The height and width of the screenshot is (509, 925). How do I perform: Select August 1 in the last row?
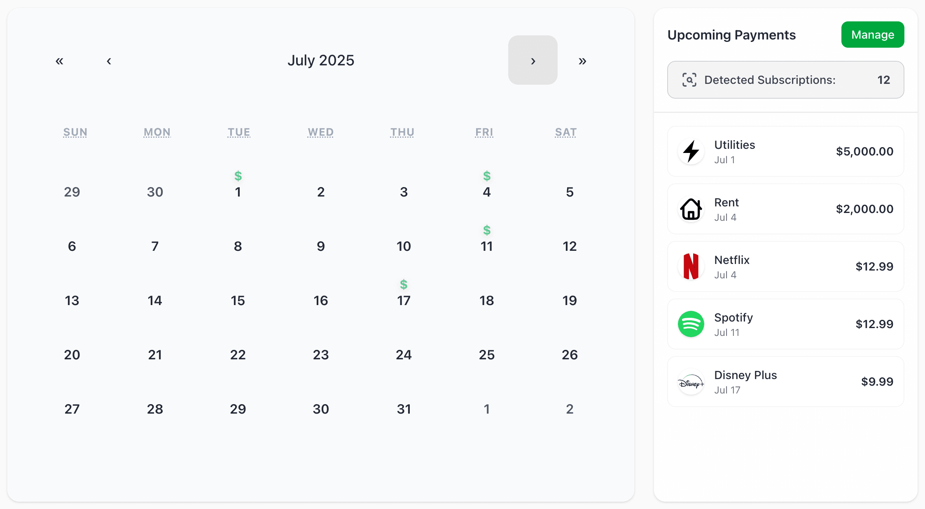[487, 409]
